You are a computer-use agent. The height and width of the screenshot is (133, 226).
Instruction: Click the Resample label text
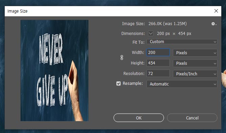coord(133,83)
